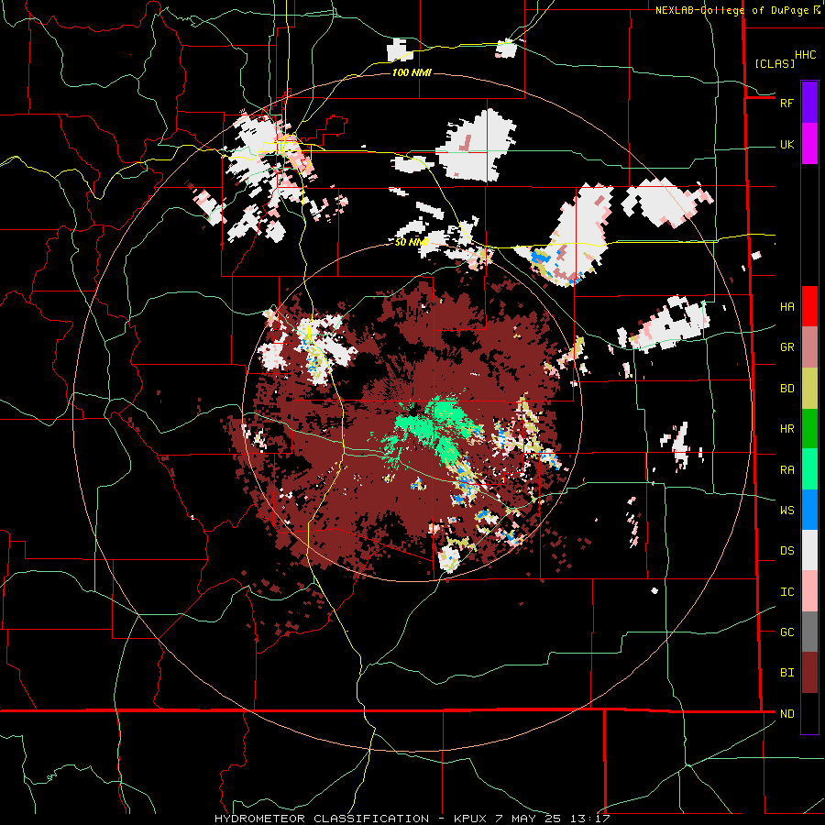This screenshot has height=825, width=825.
Task: Click the GR legend label
Action: click(x=786, y=347)
